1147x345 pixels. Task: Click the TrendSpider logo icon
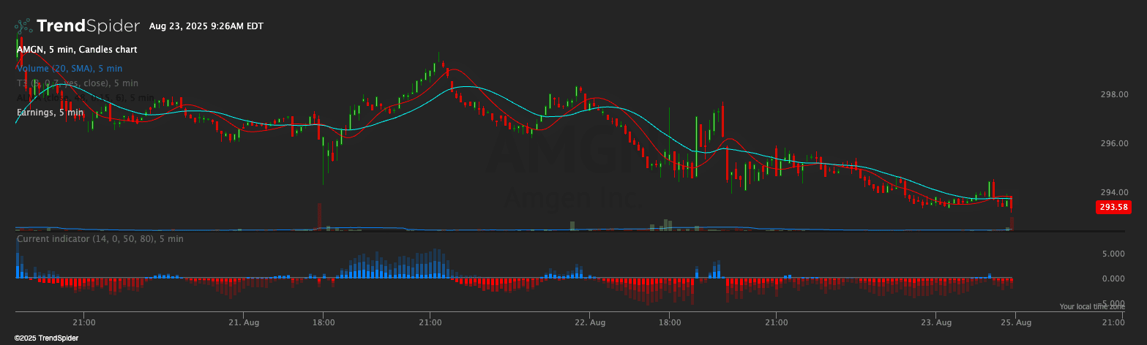point(23,27)
